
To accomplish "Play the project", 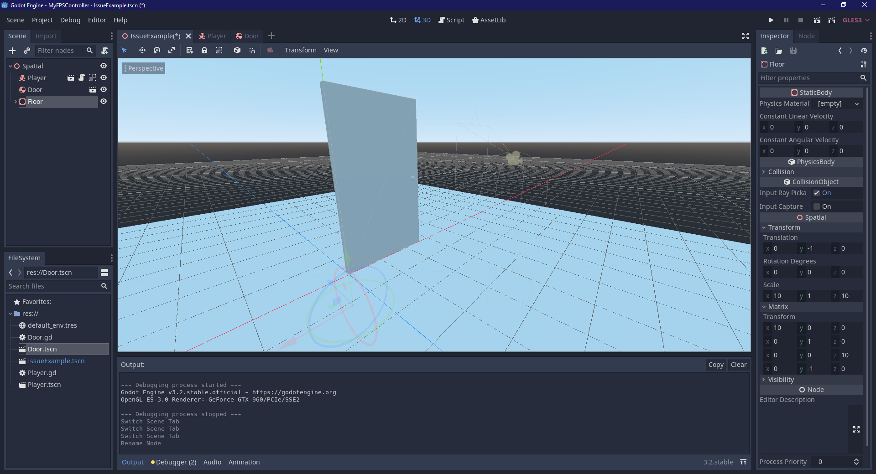I will coord(771,20).
